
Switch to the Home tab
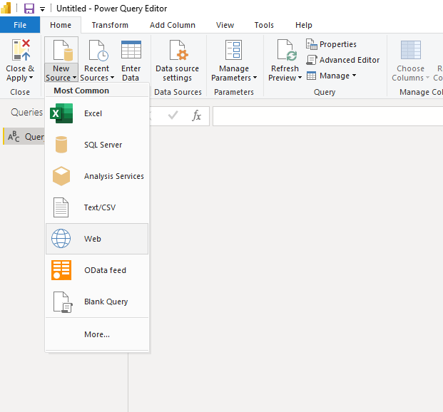click(x=61, y=25)
